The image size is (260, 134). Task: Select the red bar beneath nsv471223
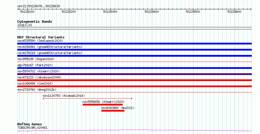coord(134,80)
